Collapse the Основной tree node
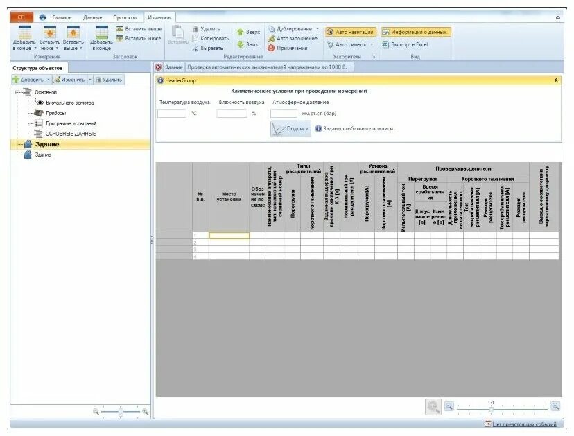574x436 pixels. pyautogui.click(x=17, y=92)
